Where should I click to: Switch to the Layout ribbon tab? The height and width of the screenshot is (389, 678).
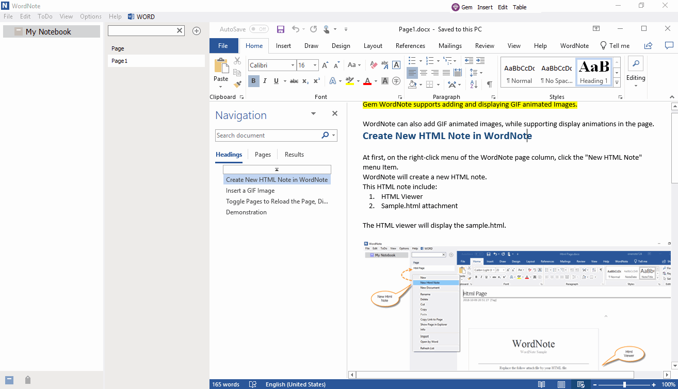[373, 46]
